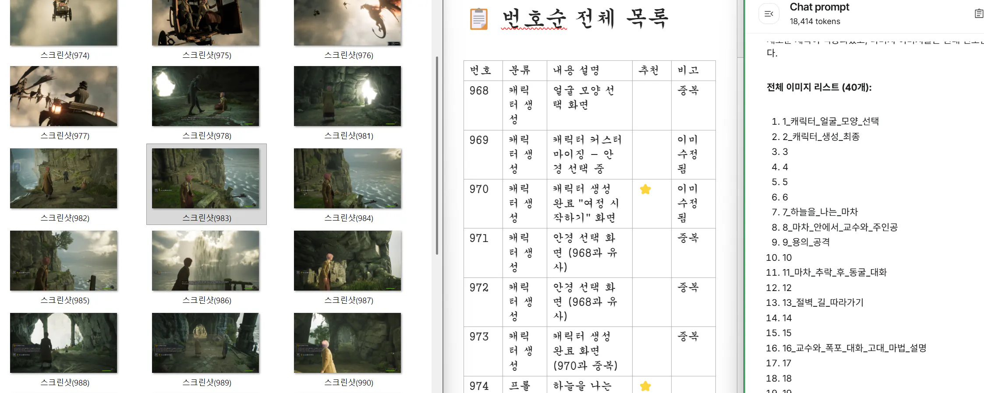
Task: Select thumbnail 스크린샷(977)
Action: [x=64, y=96]
